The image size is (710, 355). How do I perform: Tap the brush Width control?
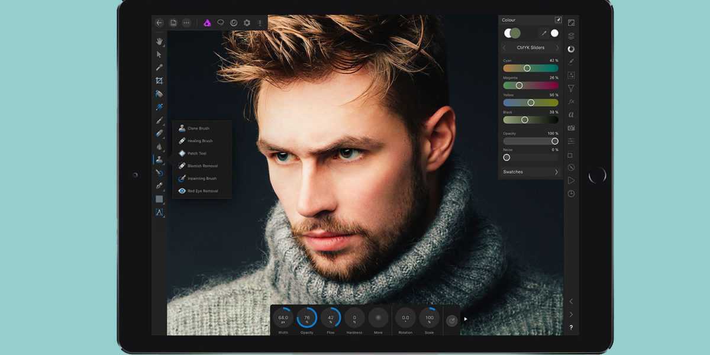283,318
